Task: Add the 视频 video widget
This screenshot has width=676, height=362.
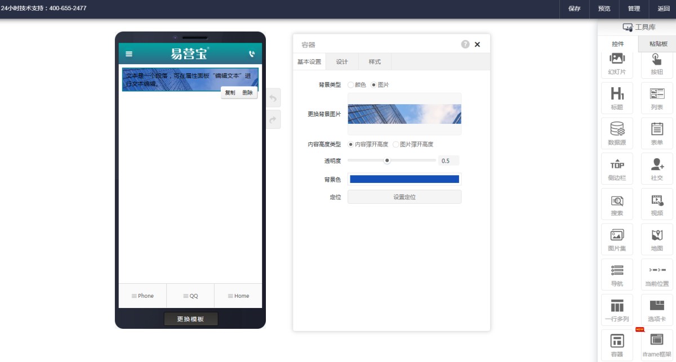Action: [x=657, y=204]
